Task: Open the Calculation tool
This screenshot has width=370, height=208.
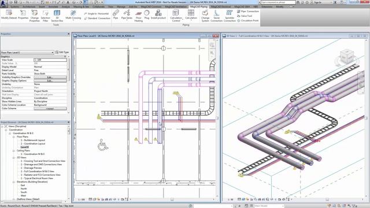Action: (x=191, y=14)
